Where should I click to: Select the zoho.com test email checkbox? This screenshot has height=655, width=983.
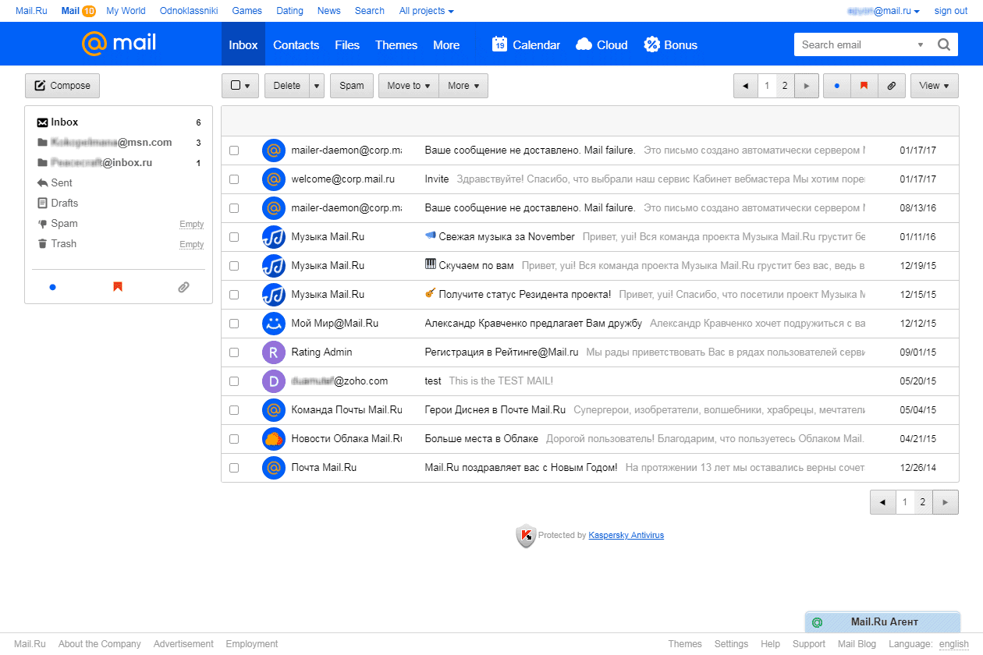coord(234,381)
